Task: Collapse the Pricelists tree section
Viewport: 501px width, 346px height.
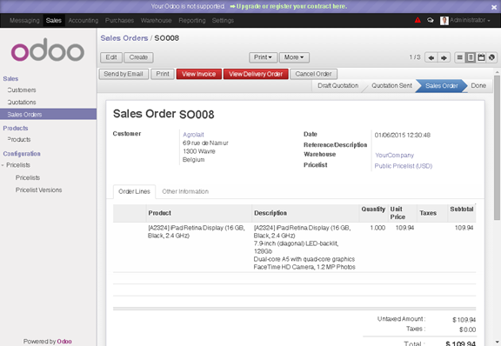Action: [x=3, y=165]
